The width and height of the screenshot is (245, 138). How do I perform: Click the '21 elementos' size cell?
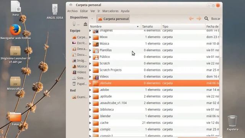tap(151, 123)
